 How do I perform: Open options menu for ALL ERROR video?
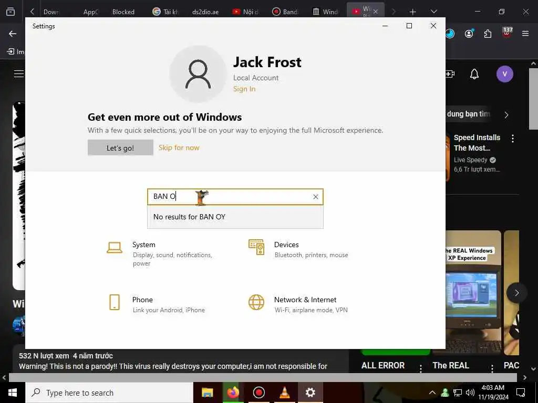(421, 369)
